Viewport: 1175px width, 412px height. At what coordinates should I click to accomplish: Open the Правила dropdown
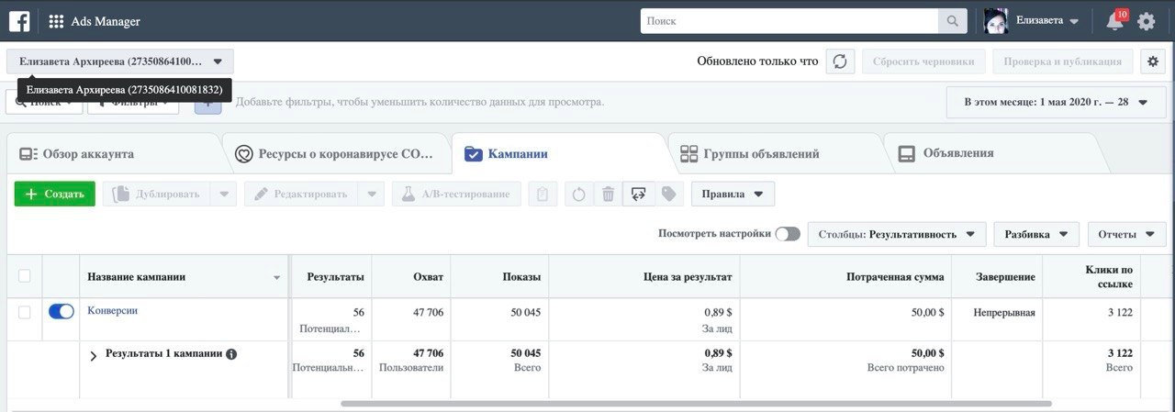(x=733, y=194)
